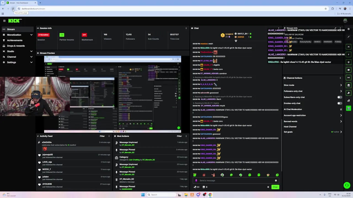Toggle Emotes-only chat switch
Viewport: 353px width, 198px height.
(339, 103)
